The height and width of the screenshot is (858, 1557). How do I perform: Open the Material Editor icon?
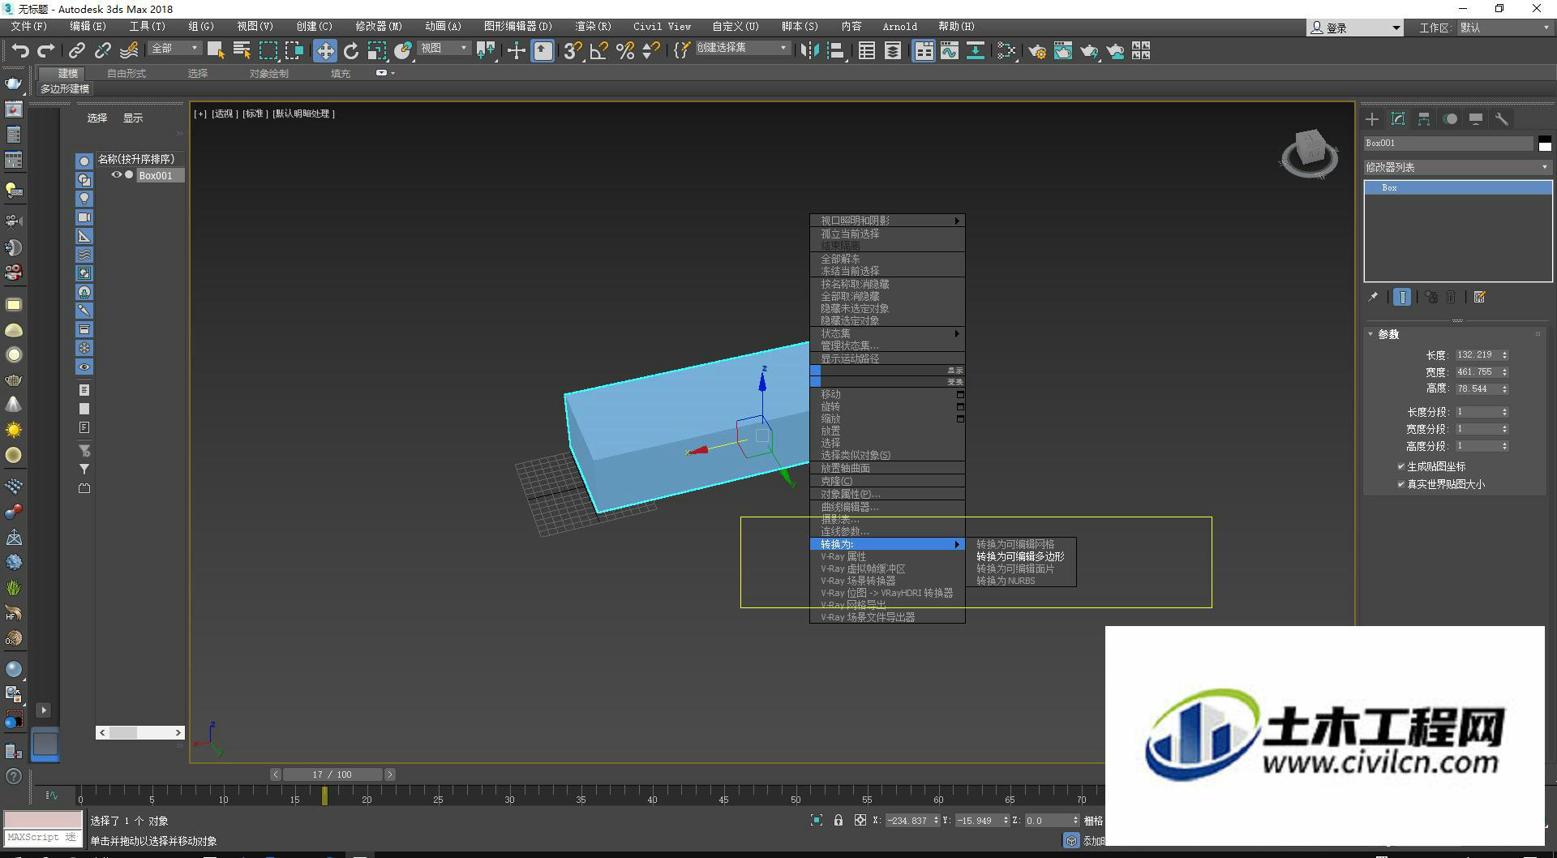coord(1006,50)
